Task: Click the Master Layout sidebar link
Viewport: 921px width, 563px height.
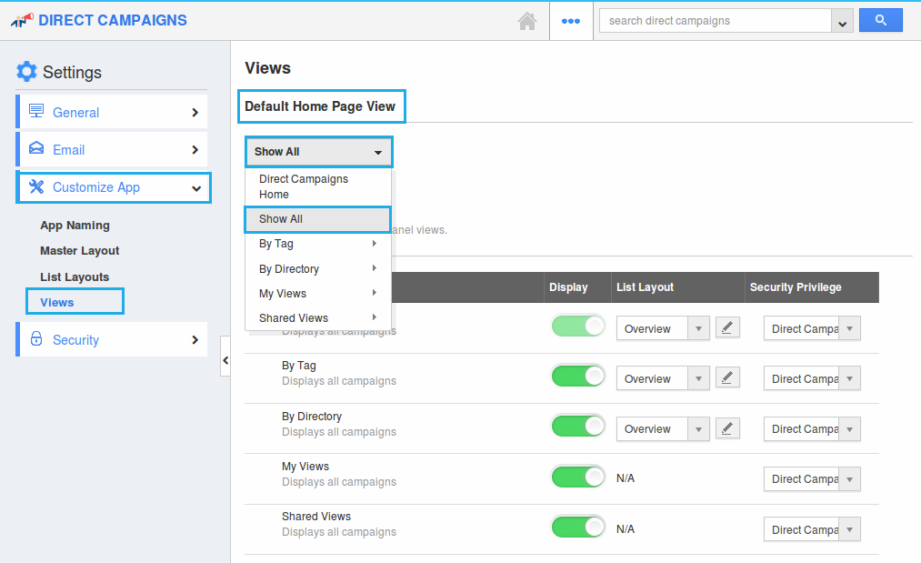Action: coord(79,250)
